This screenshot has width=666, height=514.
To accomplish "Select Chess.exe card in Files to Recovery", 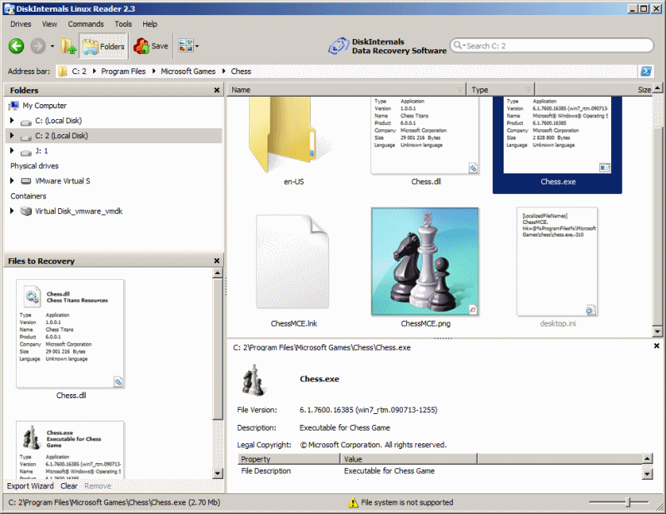I will (x=71, y=450).
